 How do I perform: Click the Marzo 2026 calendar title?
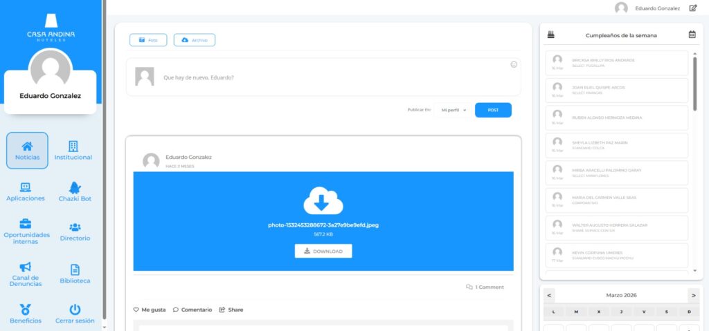621,295
